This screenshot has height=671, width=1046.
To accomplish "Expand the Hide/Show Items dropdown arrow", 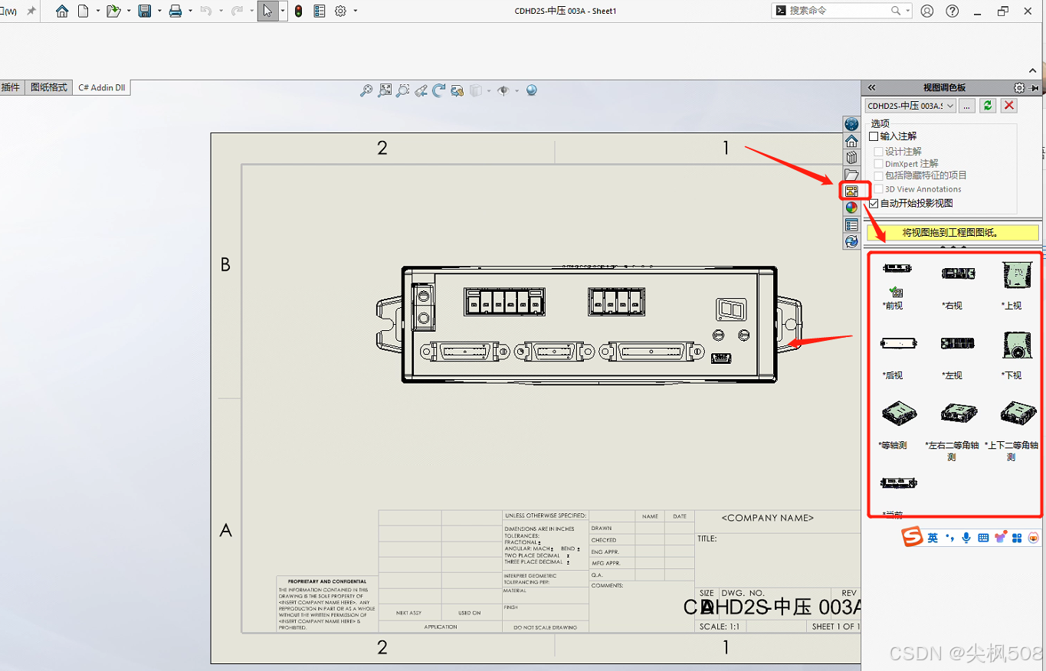I will tap(516, 90).
